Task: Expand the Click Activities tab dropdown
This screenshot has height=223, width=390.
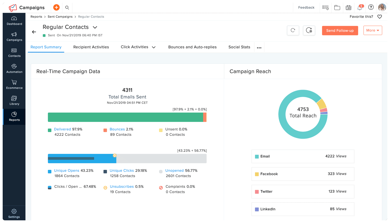Action: 154,47
